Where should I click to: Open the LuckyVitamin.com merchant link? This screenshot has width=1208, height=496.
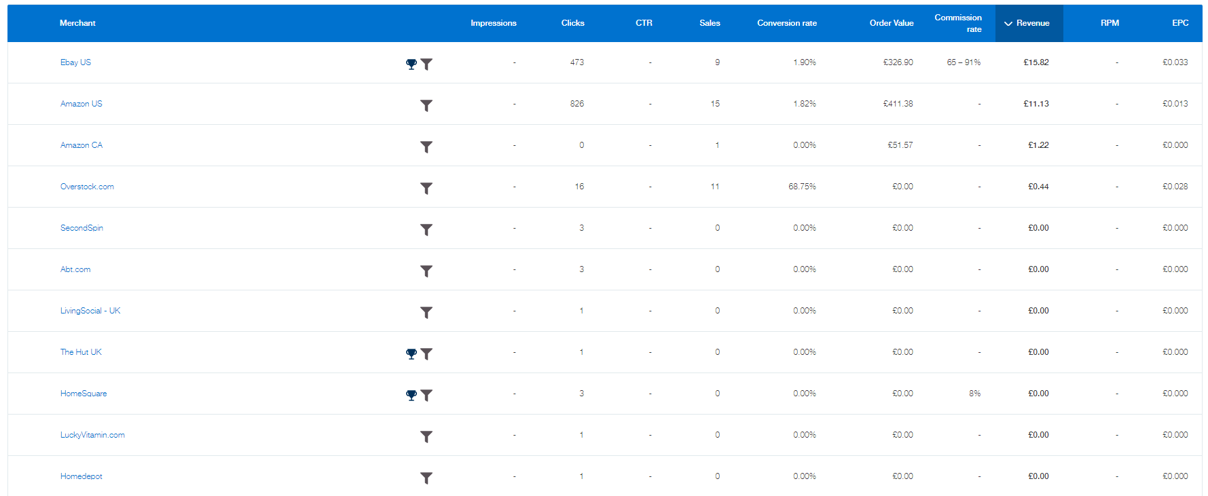coord(92,435)
